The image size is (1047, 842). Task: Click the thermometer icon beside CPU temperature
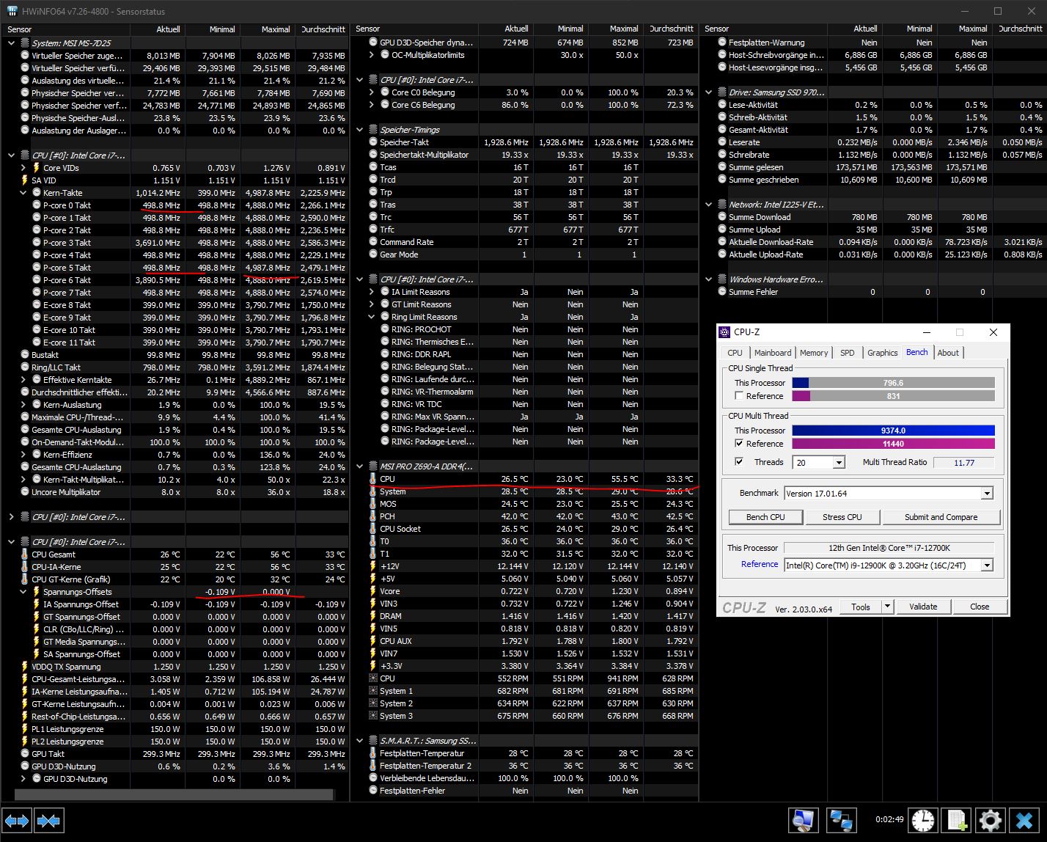click(x=374, y=479)
